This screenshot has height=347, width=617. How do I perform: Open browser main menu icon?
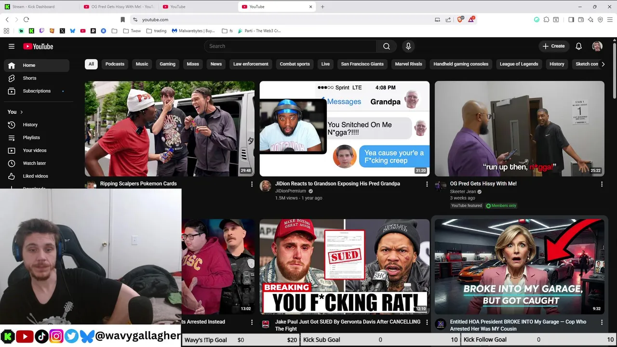[x=610, y=20]
